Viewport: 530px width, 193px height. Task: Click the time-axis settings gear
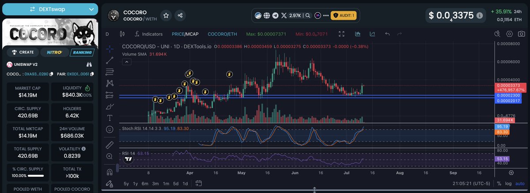pos(511,173)
